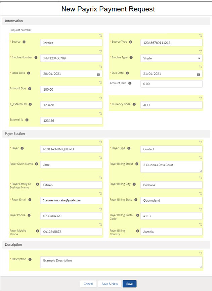The height and width of the screenshot is (291, 212).
Task: Click the info icon beside Amount Paid
Action: 130,83
